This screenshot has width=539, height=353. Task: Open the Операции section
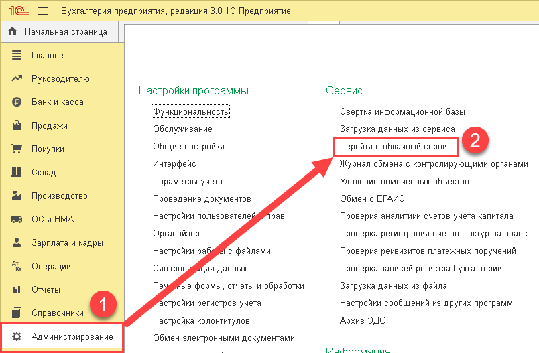click(x=51, y=267)
